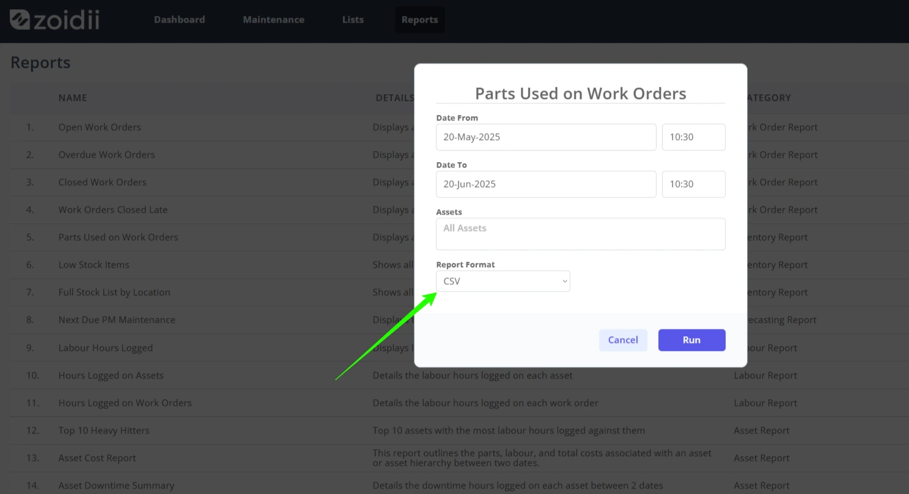Click the Date From date field

coord(546,137)
